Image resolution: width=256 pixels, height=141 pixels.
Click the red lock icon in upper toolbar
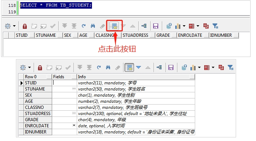coord(25,26)
